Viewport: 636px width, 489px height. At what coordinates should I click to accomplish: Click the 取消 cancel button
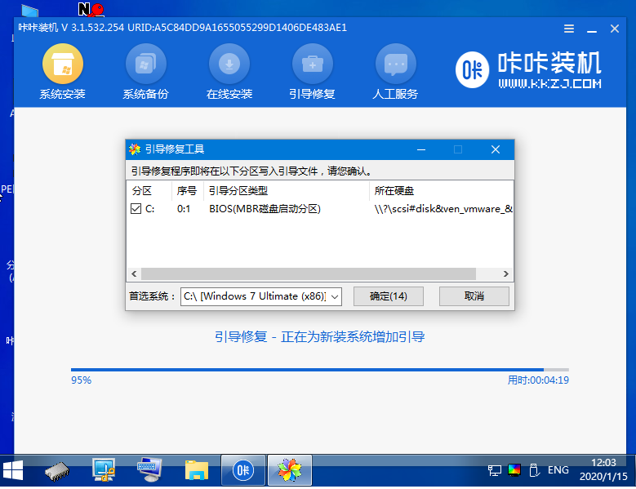474,296
